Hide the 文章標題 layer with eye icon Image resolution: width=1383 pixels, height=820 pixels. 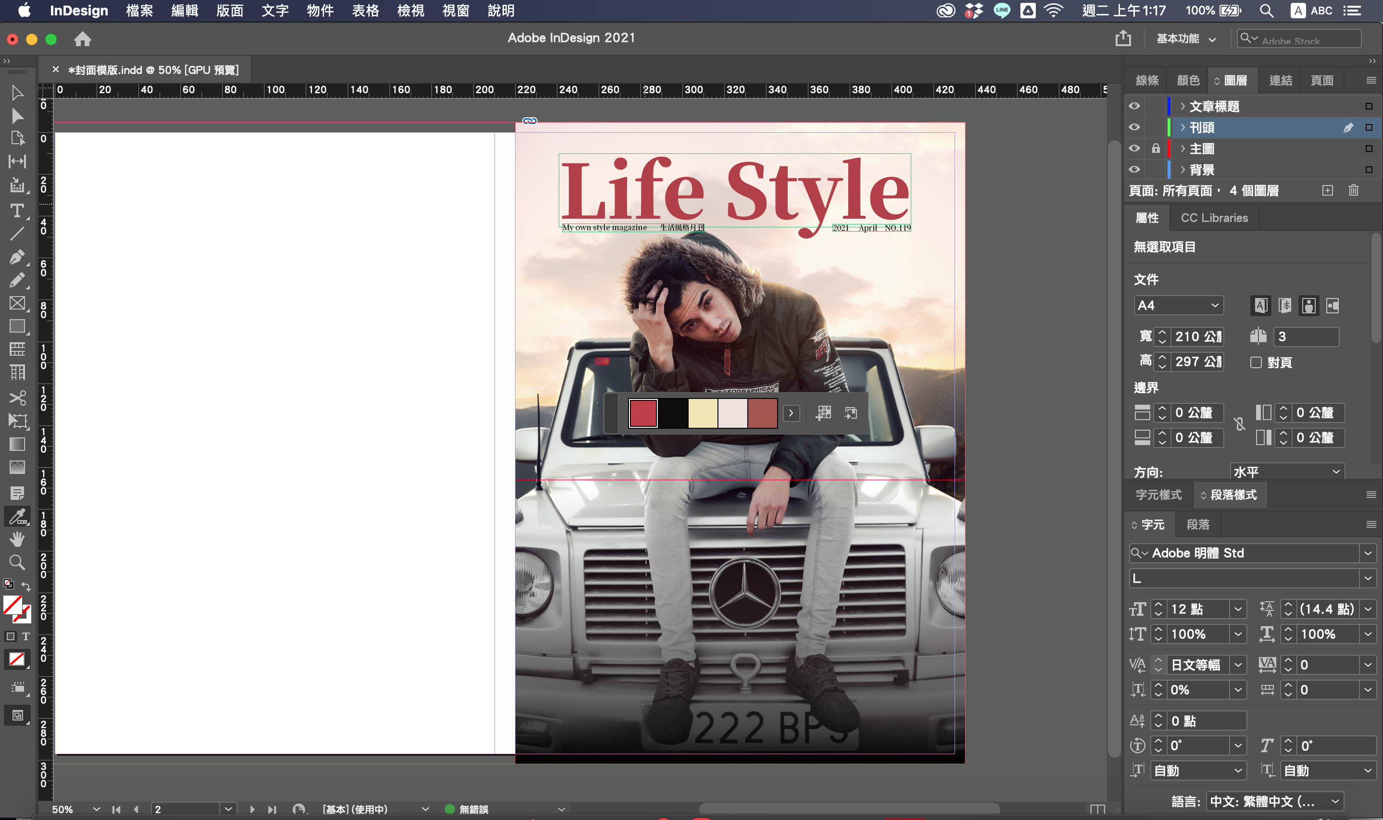coord(1134,106)
